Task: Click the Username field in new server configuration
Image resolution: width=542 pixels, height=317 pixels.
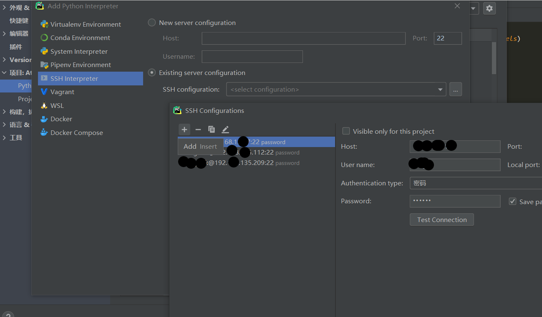Action: [252, 57]
